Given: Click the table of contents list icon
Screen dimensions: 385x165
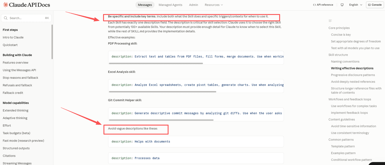Looking at the screenshot, I should pyautogui.click(x=330, y=21).
